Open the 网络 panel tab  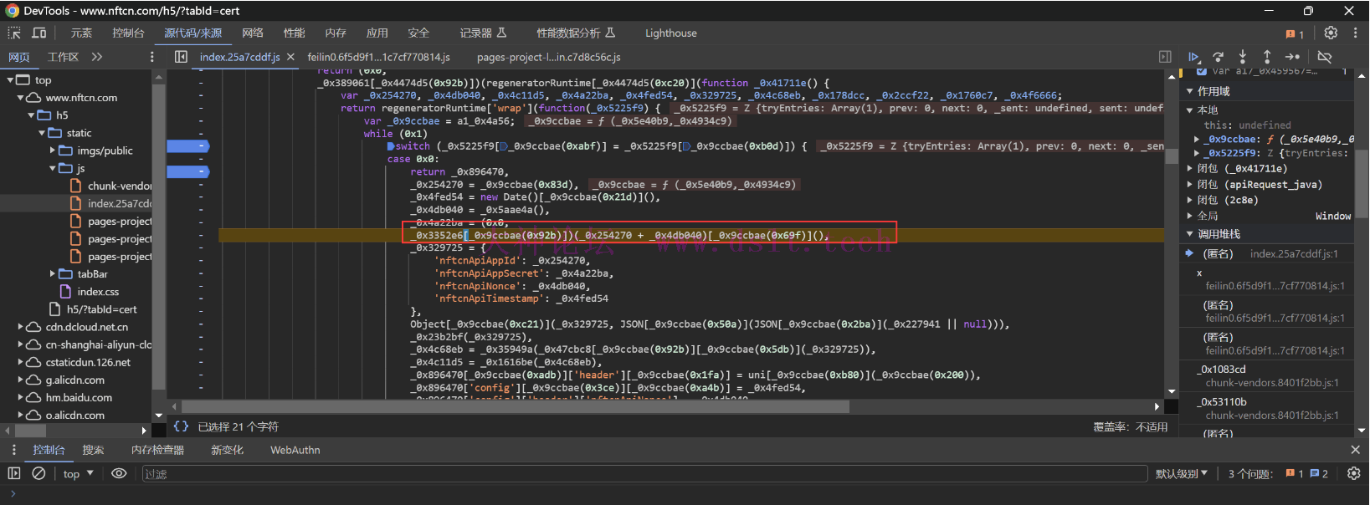pyautogui.click(x=253, y=33)
